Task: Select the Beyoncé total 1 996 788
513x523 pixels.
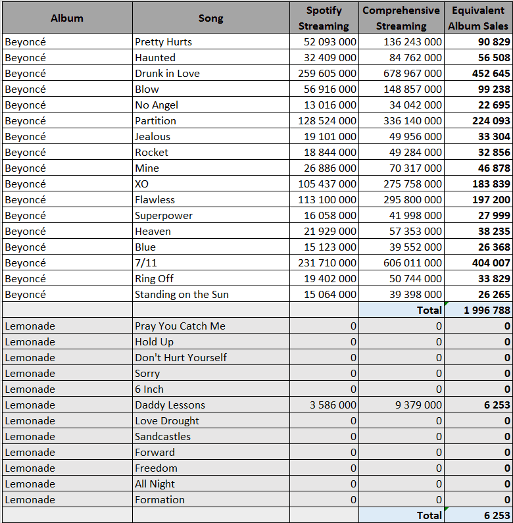Action: click(x=478, y=310)
